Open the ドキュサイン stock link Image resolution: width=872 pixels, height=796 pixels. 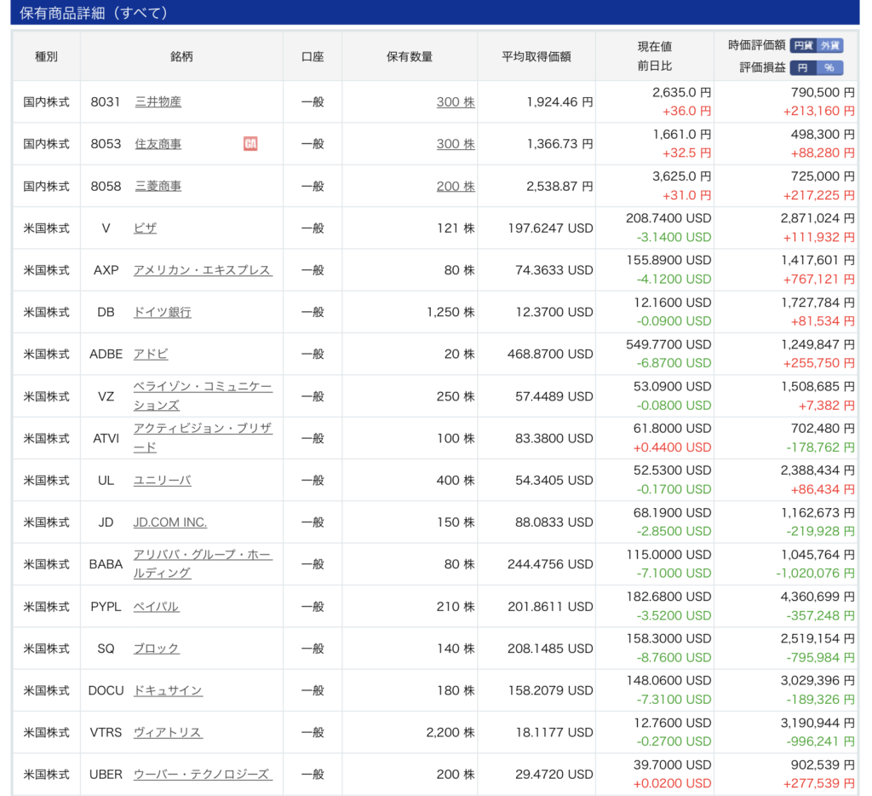(x=168, y=691)
